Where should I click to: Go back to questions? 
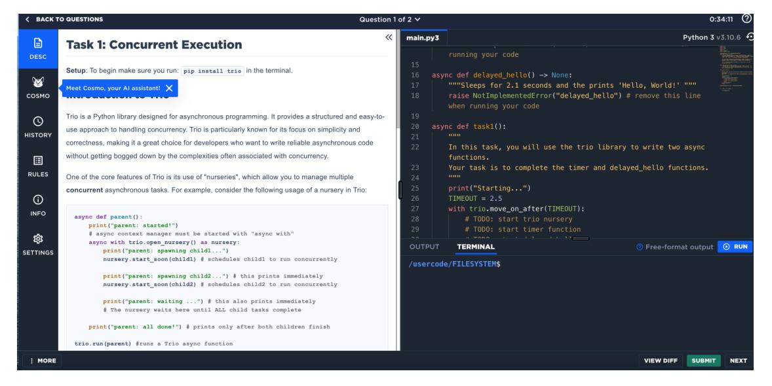(64, 19)
